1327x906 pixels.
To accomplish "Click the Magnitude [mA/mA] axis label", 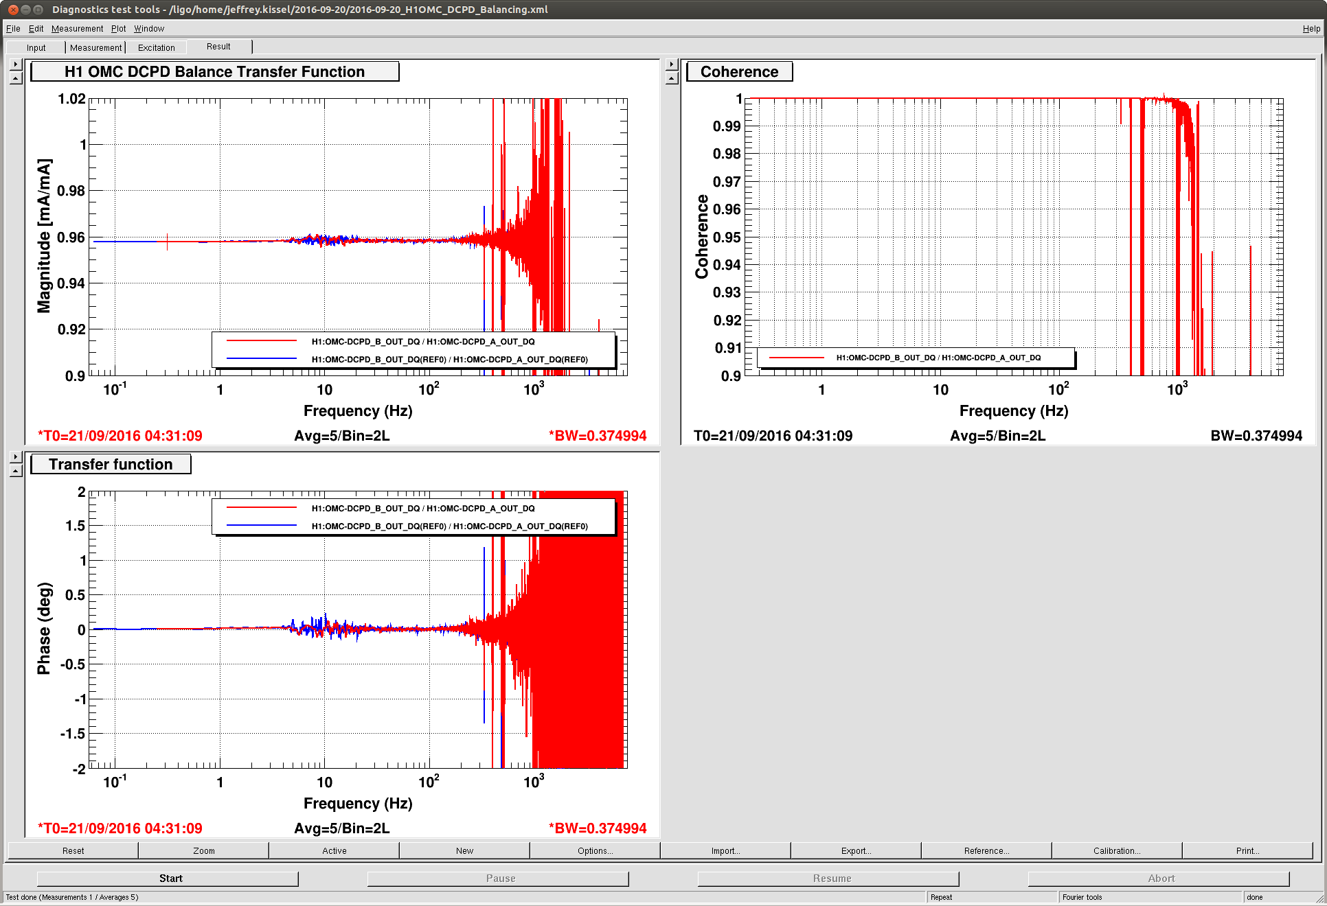I will click(x=44, y=236).
